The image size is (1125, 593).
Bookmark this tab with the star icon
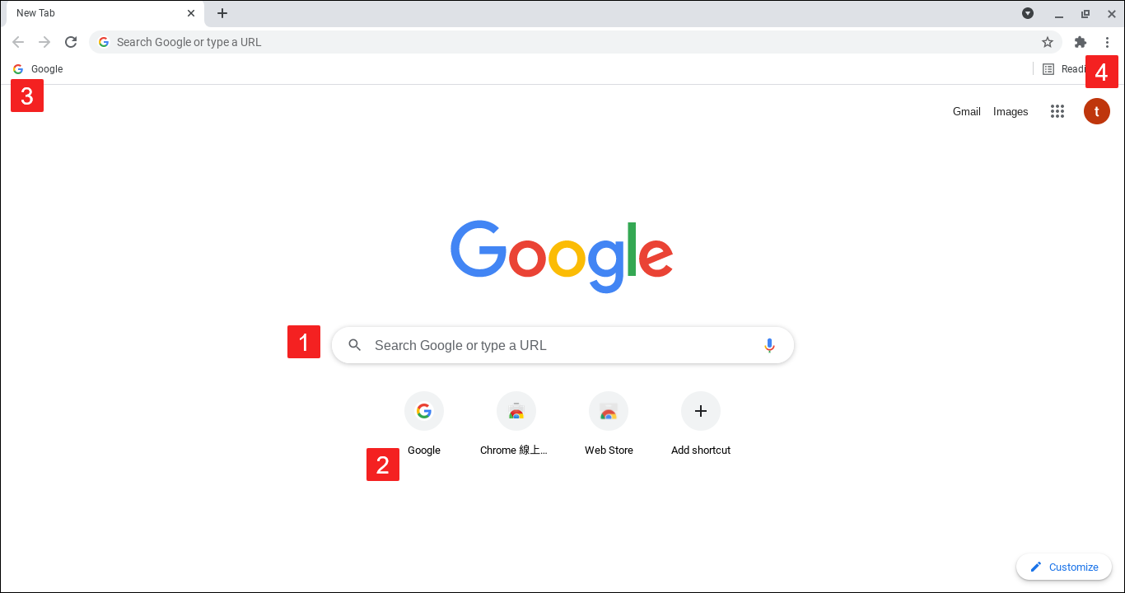(x=1048, y=42)
